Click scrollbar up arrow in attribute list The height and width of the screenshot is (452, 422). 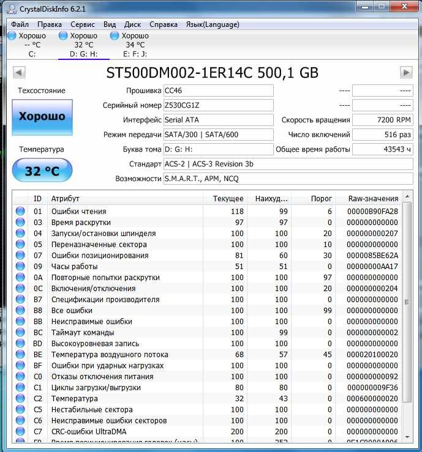point(407,196)
